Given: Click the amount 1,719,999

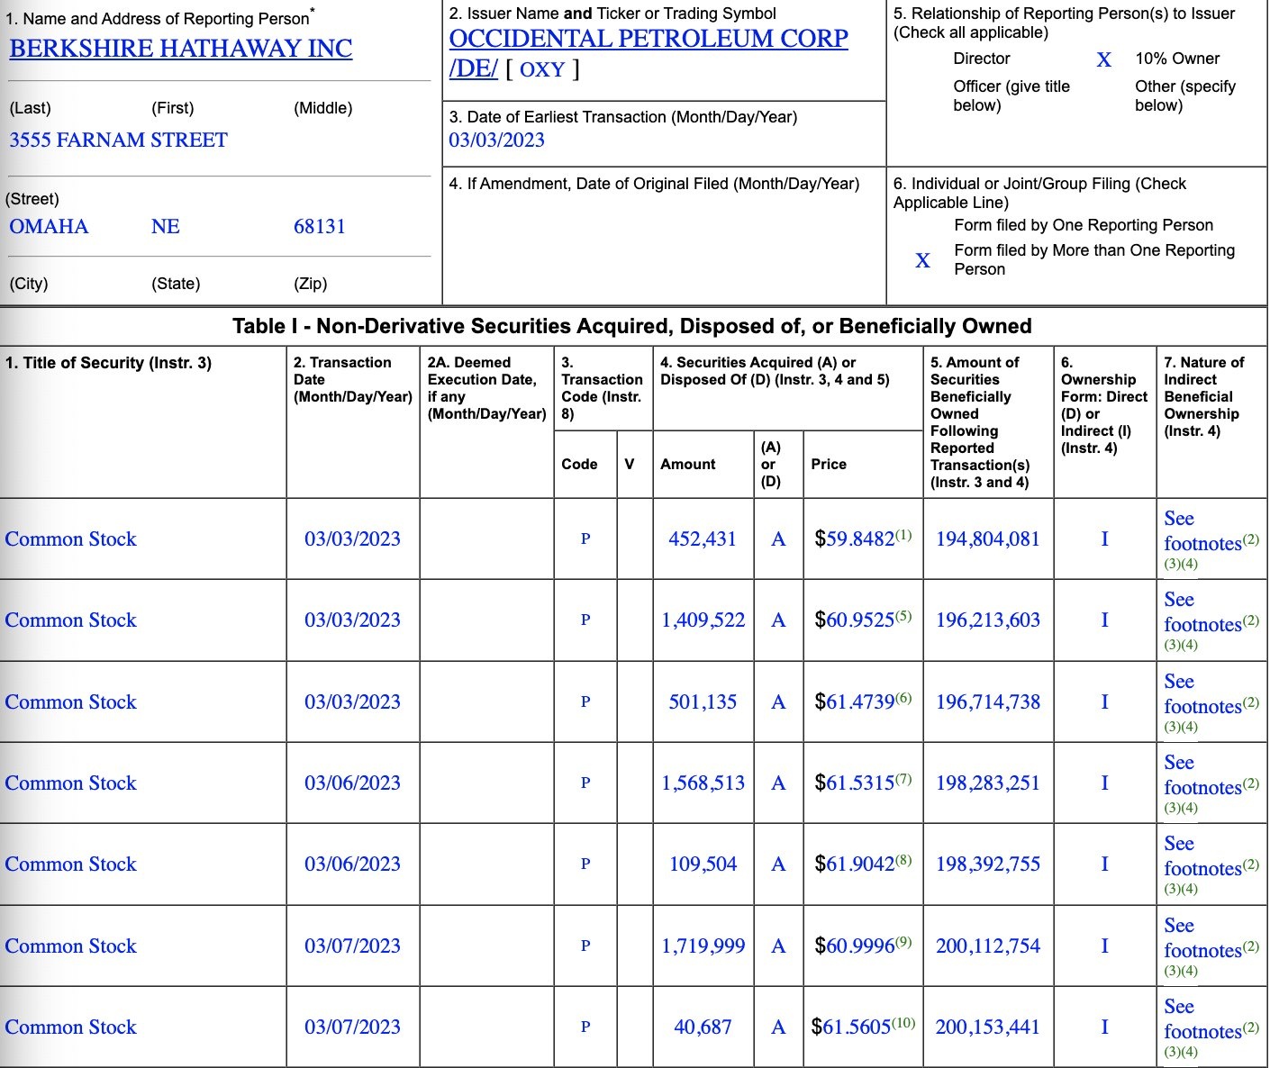Looking at the screenshot, I should point(703,946).
